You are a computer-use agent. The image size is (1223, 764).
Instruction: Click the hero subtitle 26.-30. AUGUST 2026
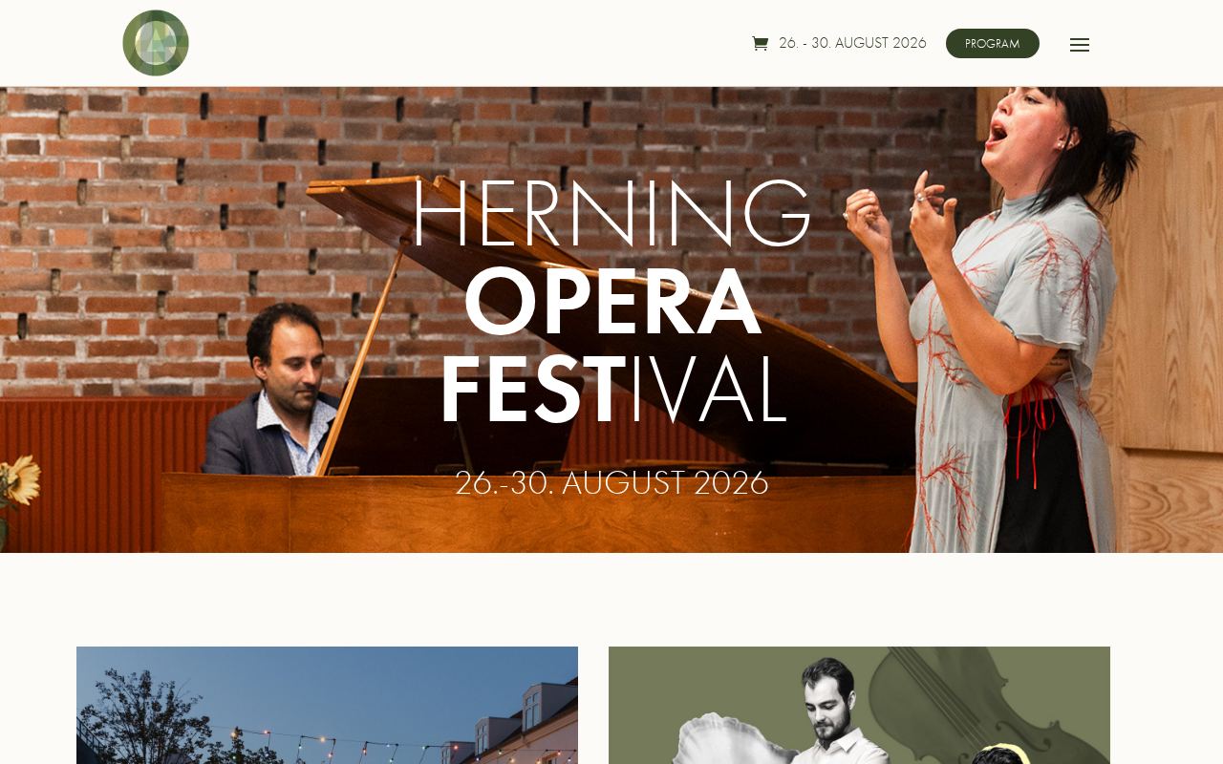(x=611, y=483)
